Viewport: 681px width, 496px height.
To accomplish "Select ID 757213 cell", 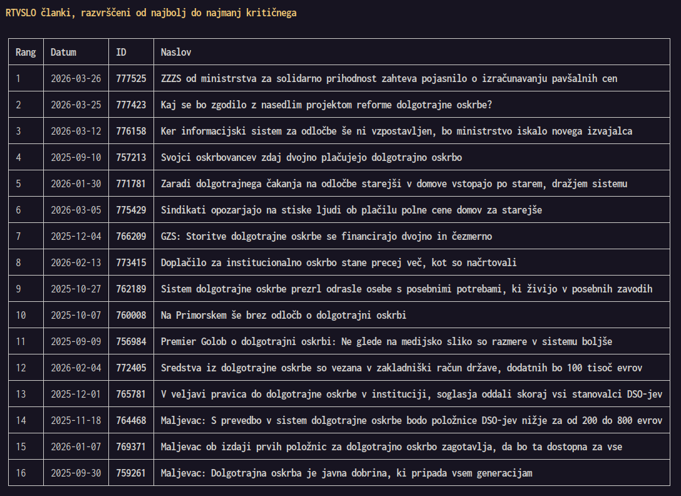I will [131, 157].
